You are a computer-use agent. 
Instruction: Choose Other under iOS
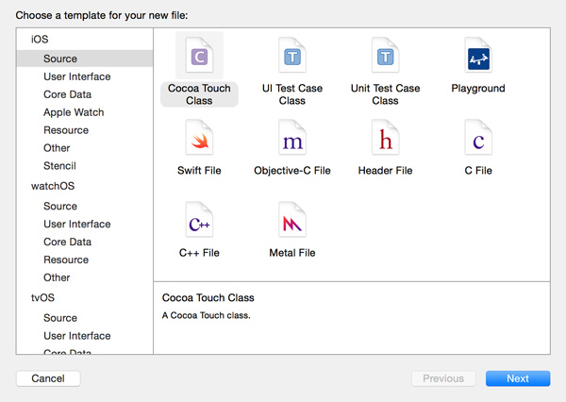(85, 148)
